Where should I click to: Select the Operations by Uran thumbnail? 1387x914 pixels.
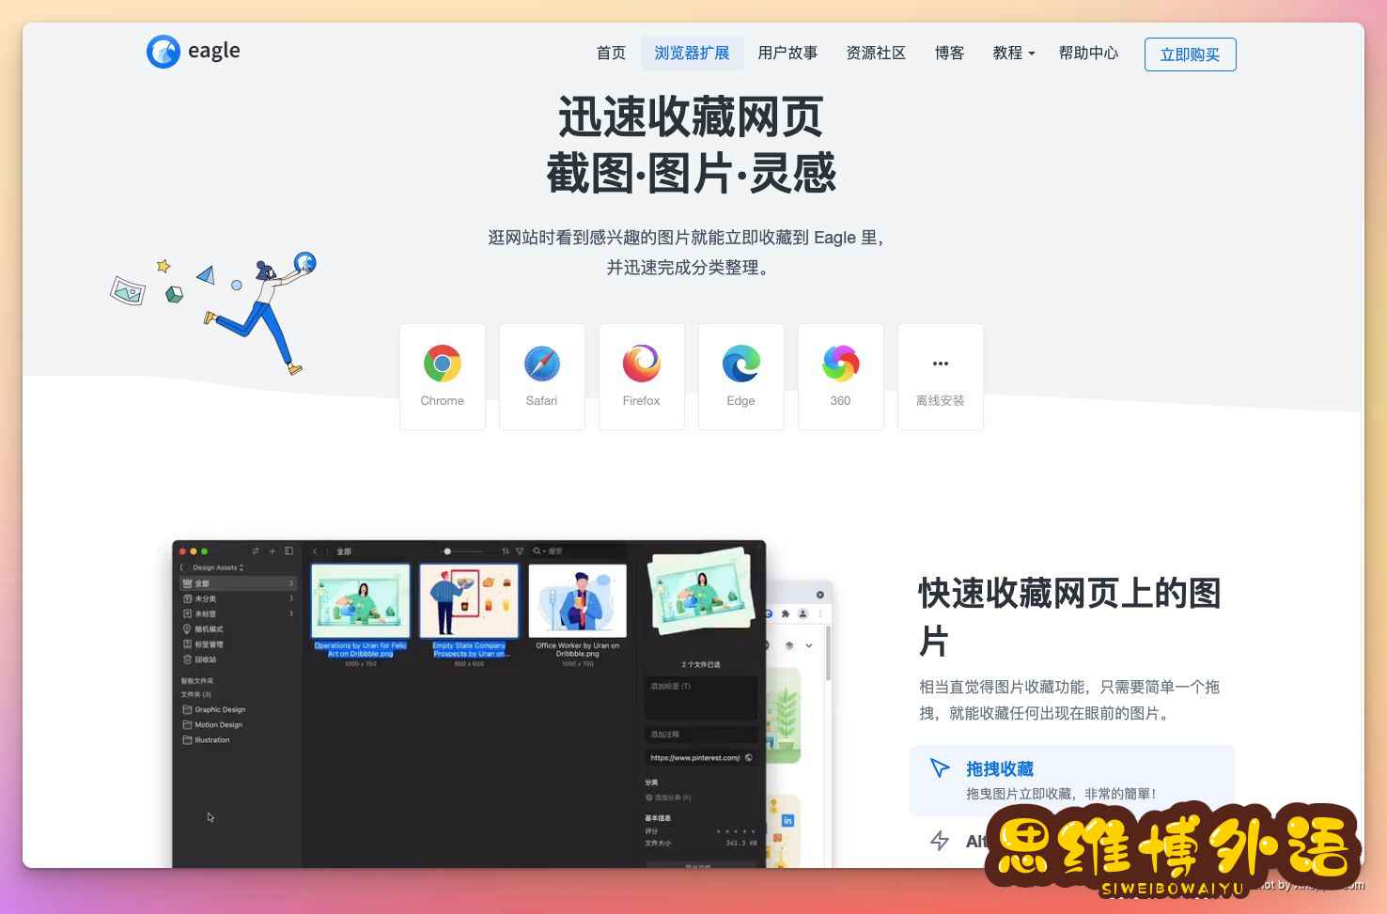[x=361, y=601]
